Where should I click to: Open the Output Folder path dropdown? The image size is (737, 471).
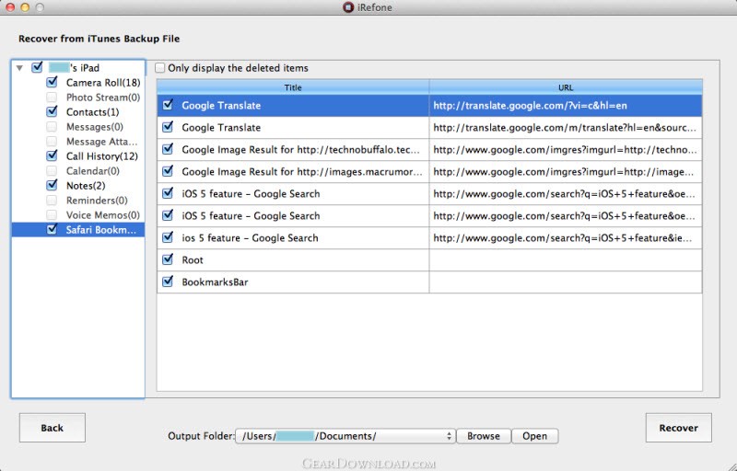(345, 436)
